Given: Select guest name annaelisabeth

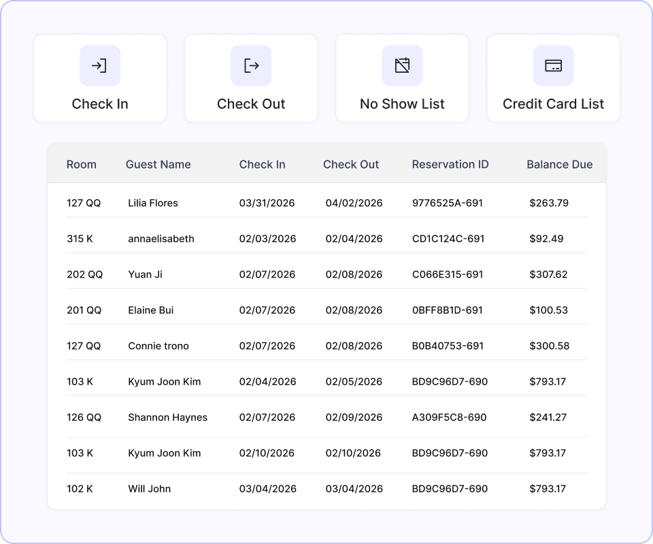Looking at the screenshot, I should click(x=161, y=239).
